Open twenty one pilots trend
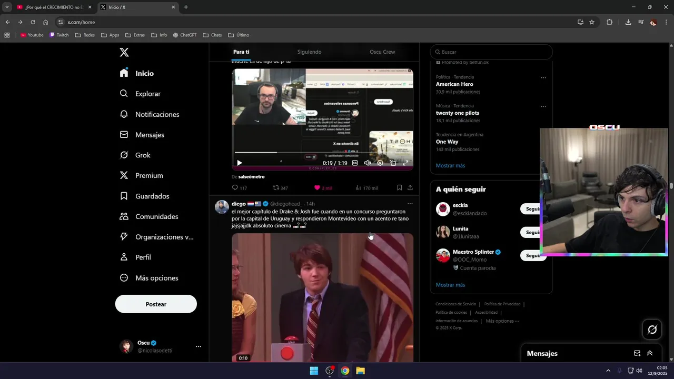 (458, 113)
